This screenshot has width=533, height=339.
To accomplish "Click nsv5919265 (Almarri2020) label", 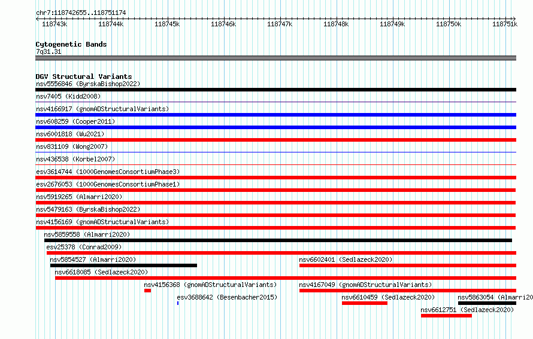I will (79, 197).
